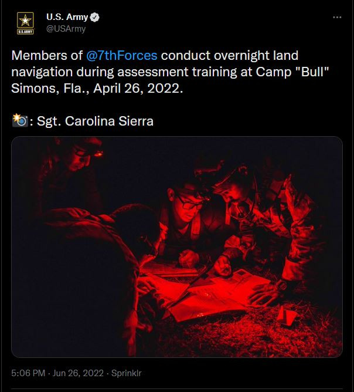Screen dimensions: 354x392
Task: Click the U.S. Army profile avatar
Action: [x=25, y=23]
